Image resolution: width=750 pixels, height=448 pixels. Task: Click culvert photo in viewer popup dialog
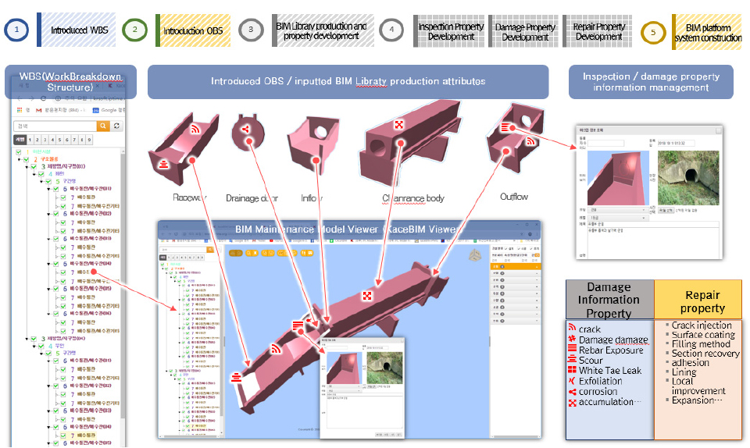384,368
